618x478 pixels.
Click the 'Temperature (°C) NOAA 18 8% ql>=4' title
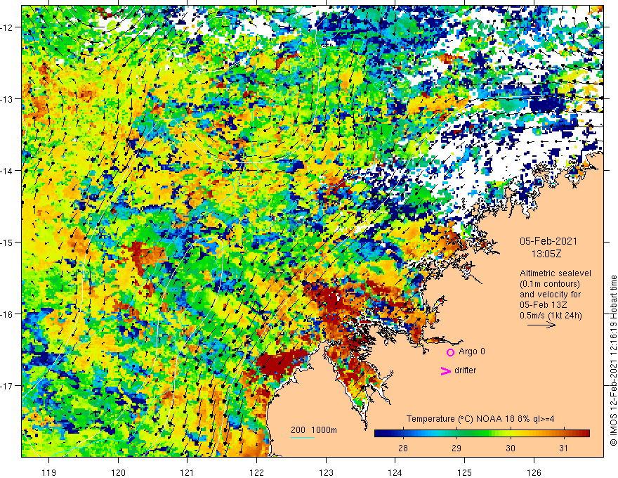click(480, 419)
